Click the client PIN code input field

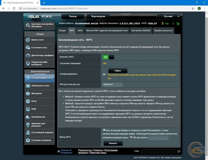pos(158,138)
